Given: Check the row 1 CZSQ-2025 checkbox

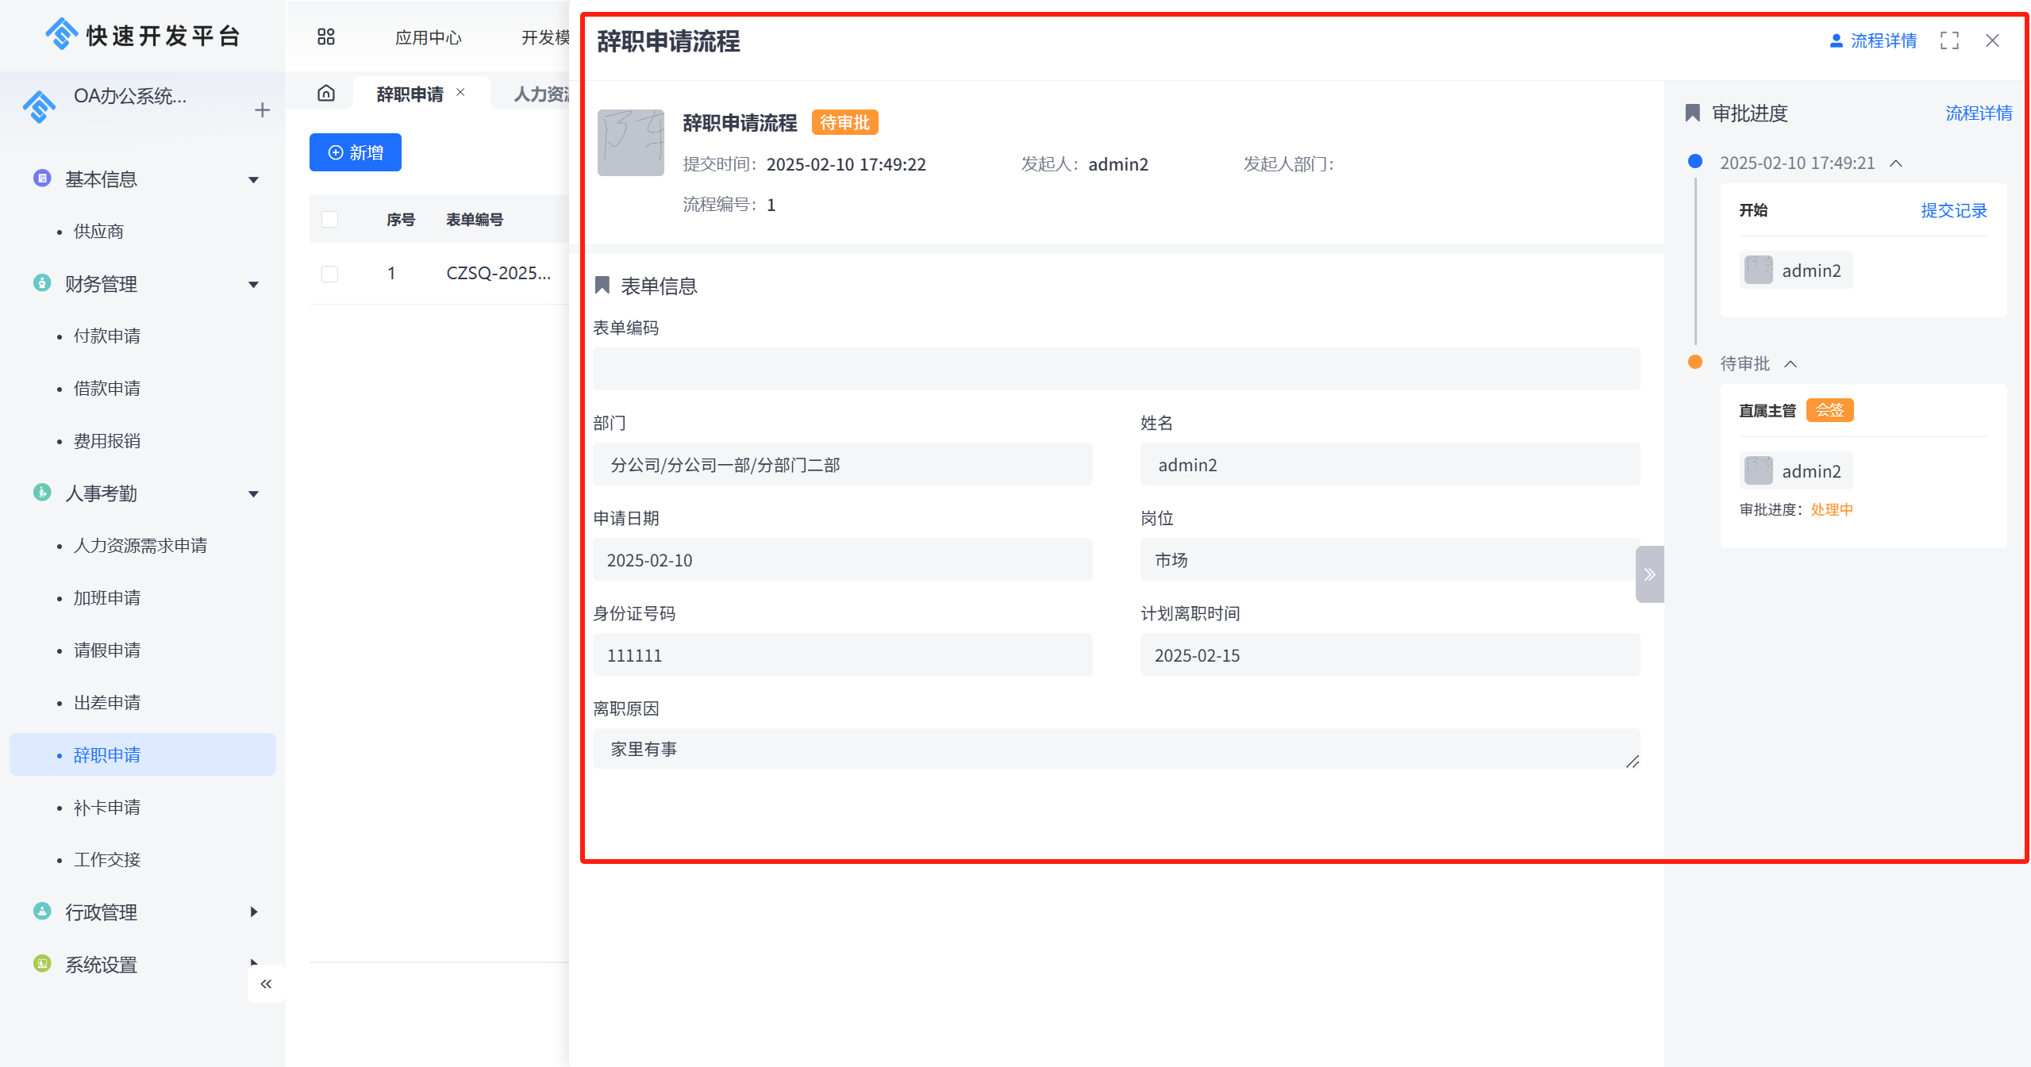Looking at the screenshot, I should (329, 274).
